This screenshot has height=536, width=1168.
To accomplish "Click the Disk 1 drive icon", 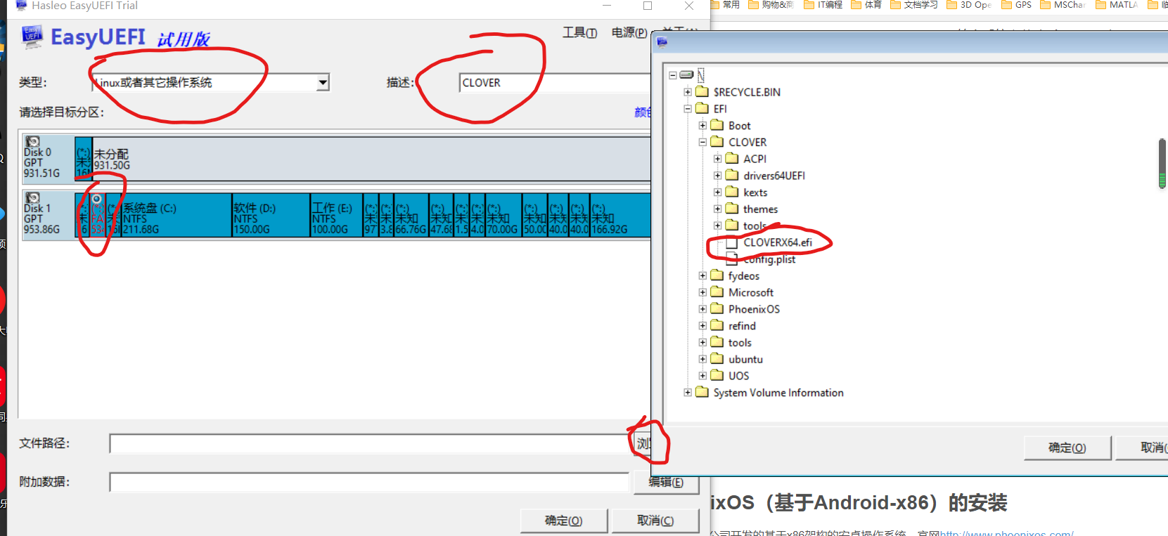I will pyautogui.click(x=32, y=198).
